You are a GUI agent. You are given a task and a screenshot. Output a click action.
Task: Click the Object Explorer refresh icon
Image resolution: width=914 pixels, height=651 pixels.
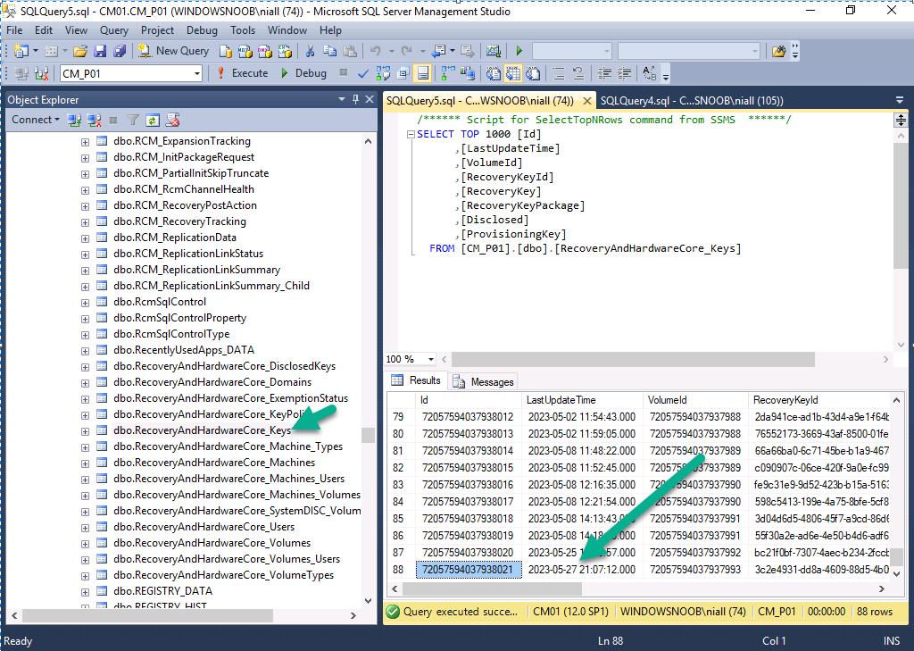point(152,121)
